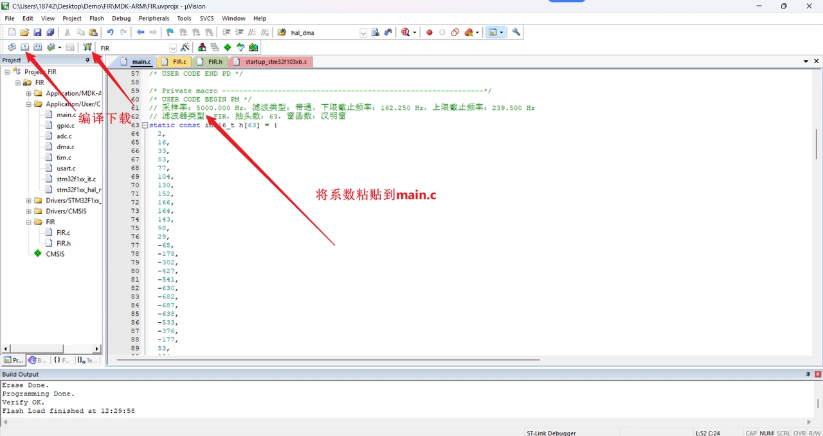Undo the last edit
The width and height of the screenshot is (823, 436).
(x=110, y=32)
